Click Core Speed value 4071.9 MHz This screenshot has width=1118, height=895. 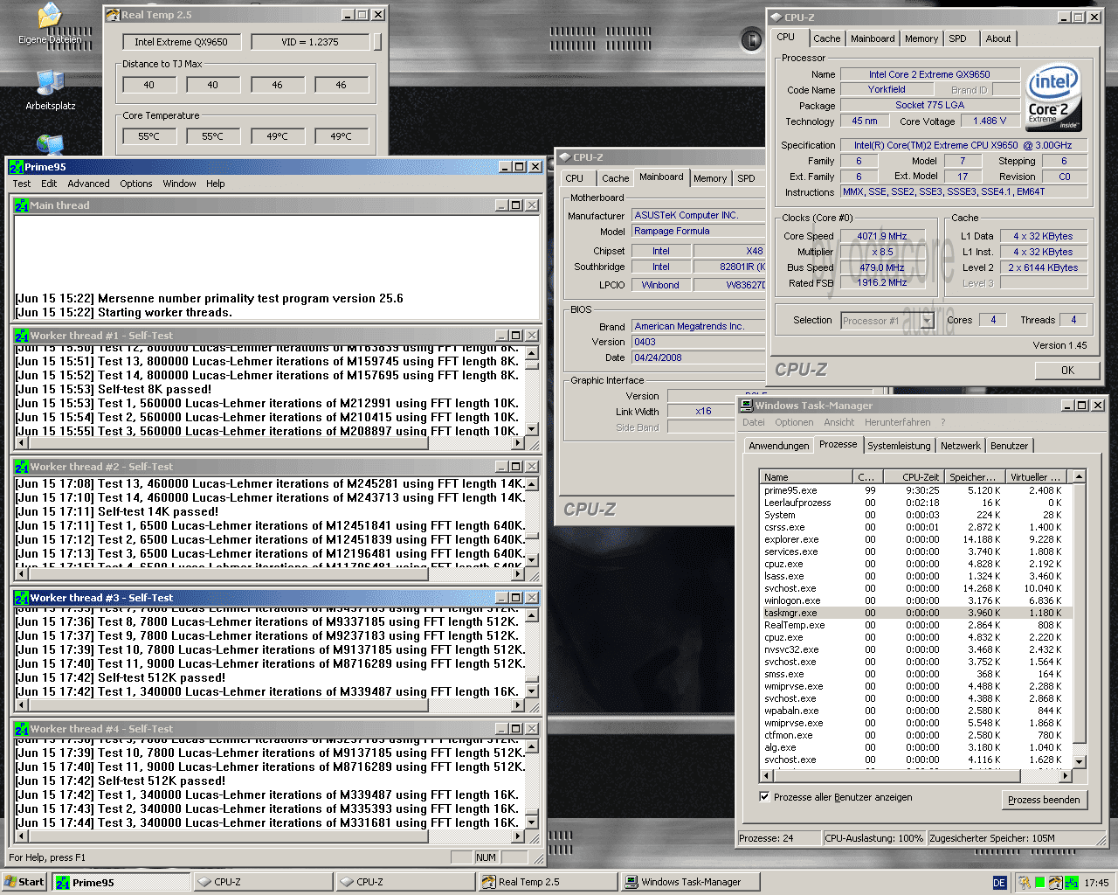pos(881,236)
